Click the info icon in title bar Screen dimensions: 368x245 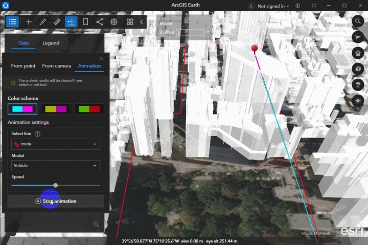tap(297, 6)
